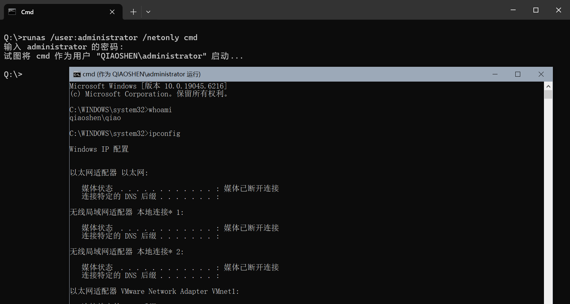This screenshot has width=570, height=304.
Task: Expand the terminal profiles dropdown
Action: 148,12
